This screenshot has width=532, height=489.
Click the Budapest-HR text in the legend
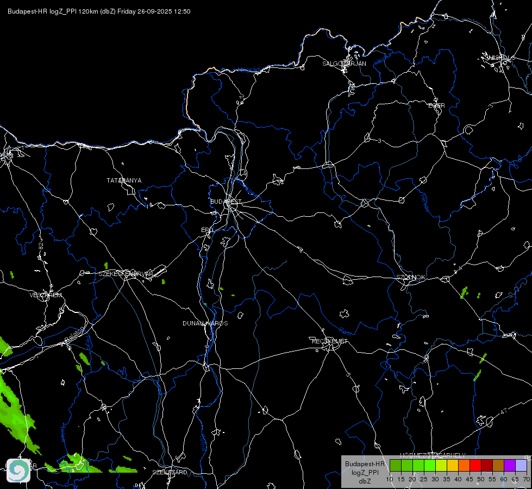point(365,464)
